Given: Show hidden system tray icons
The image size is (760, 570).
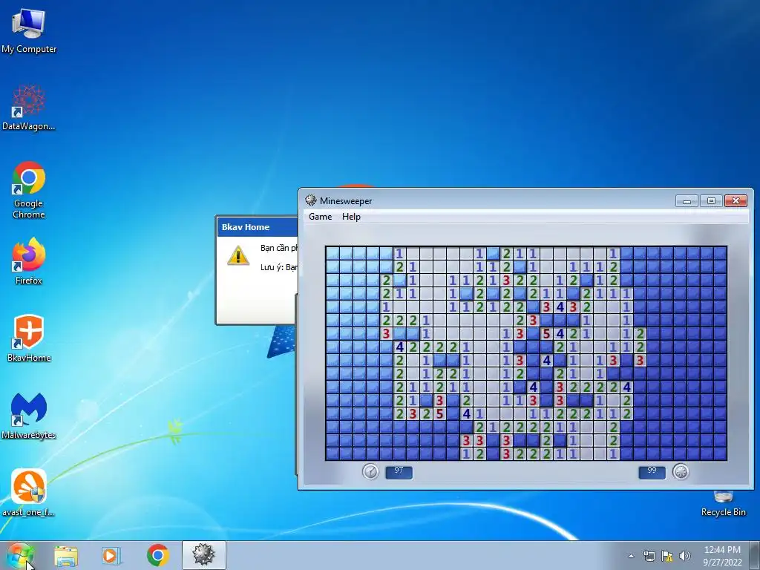Looking at the screenshot, I should (x=631, y=556).
